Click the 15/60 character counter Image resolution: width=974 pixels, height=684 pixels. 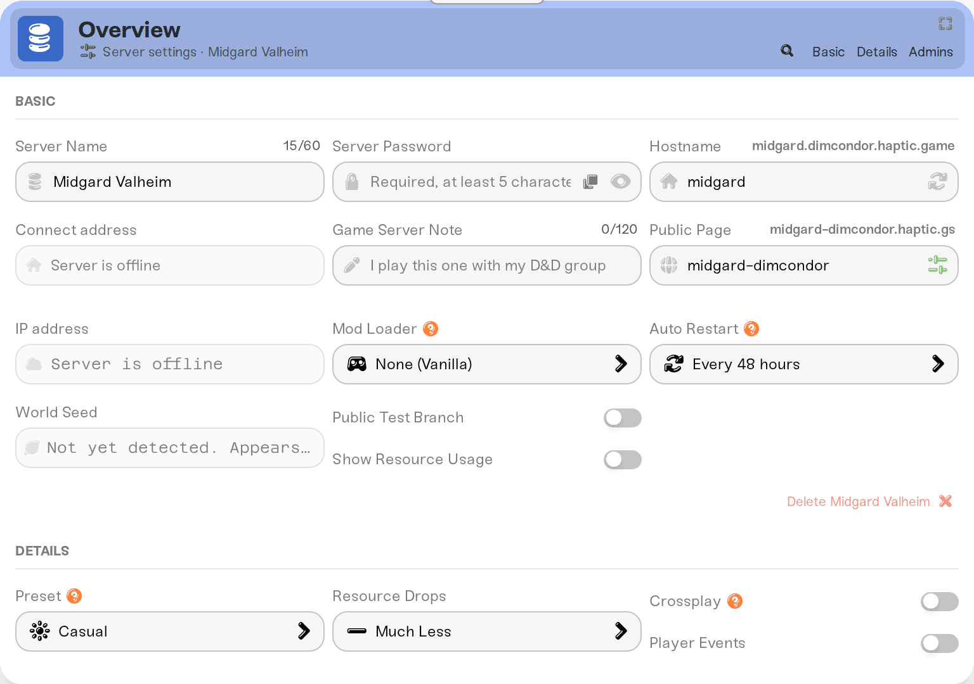coord(301,146)
